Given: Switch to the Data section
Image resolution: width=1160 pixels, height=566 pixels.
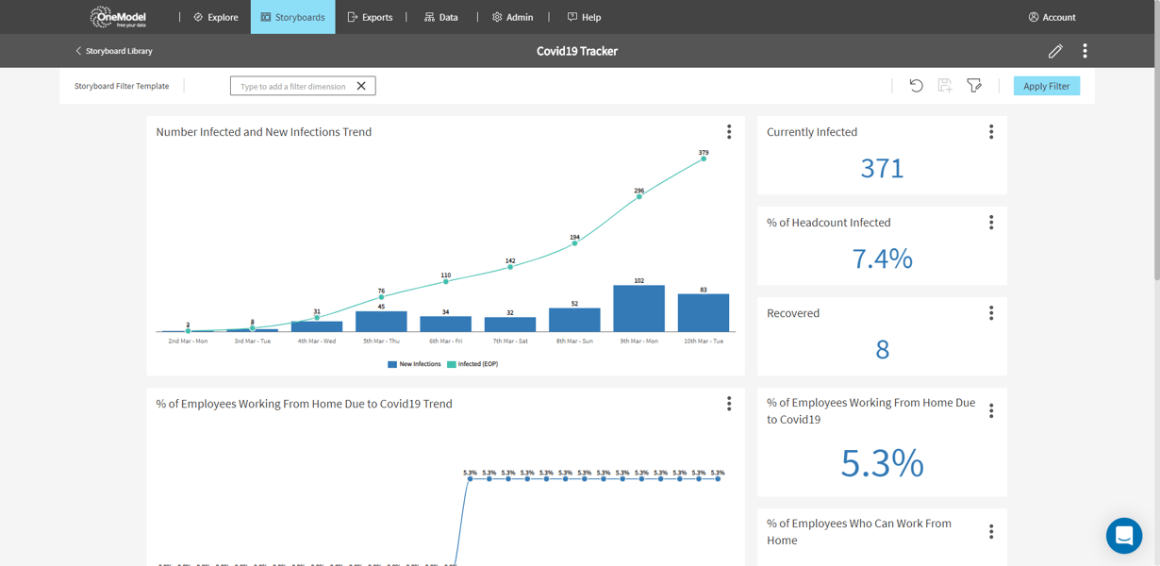Looking at the screenshot, I should pyautogui.click(x=441, y=16).
